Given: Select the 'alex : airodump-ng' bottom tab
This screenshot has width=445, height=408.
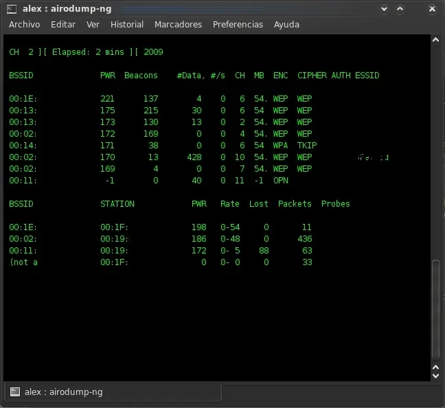Looking at the screenshot, I should pos(113,392).
